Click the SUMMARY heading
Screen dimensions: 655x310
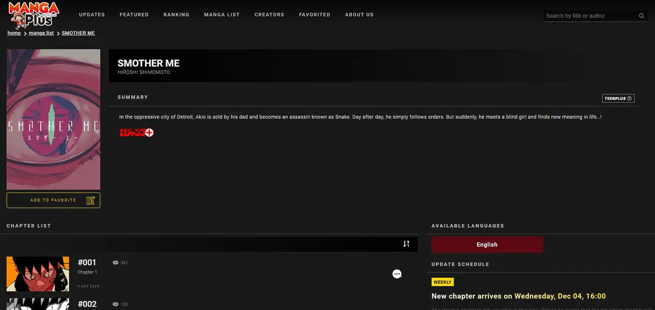(133, 97)
